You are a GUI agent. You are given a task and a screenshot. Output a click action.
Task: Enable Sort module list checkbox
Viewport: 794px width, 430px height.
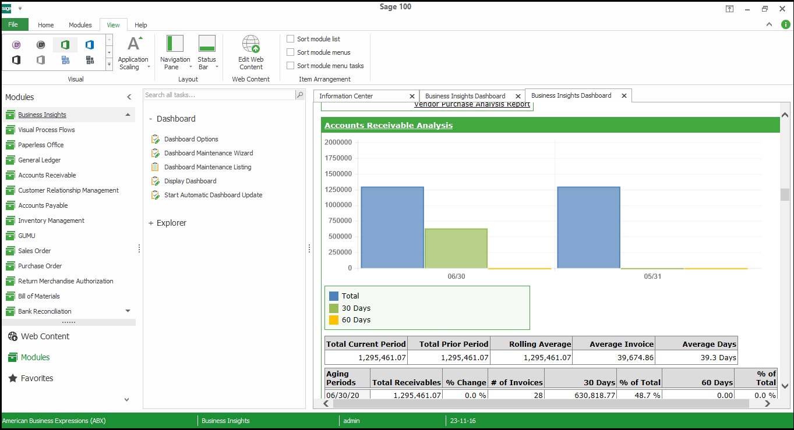point(291,39)
